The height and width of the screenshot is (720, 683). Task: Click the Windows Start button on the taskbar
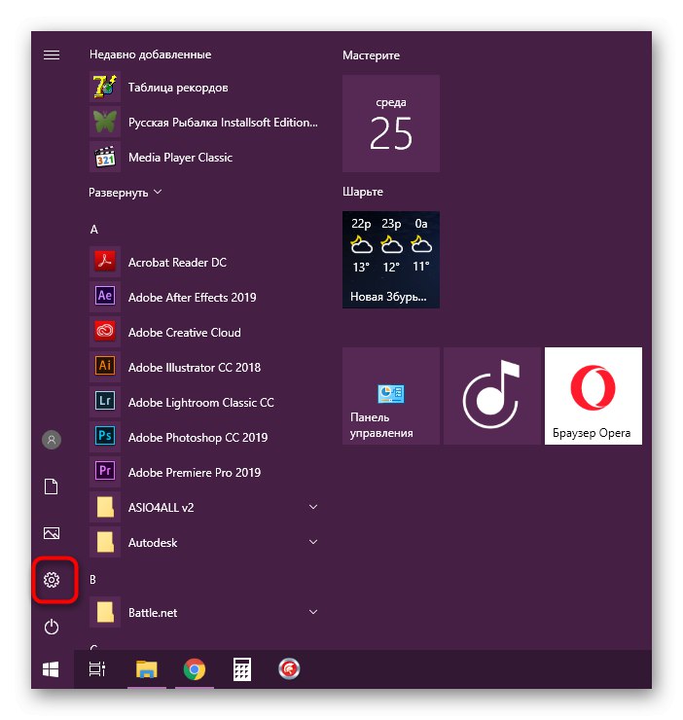point(51,669)
